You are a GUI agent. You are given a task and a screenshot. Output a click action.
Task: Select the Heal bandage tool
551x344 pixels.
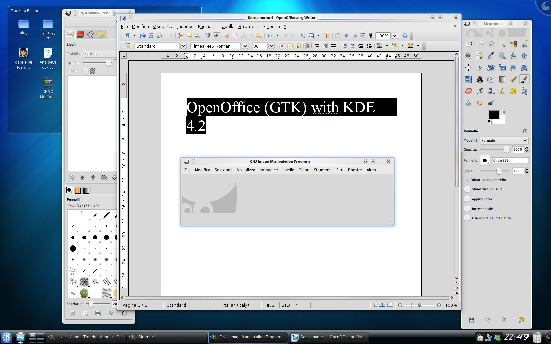(x=513, y=91)
